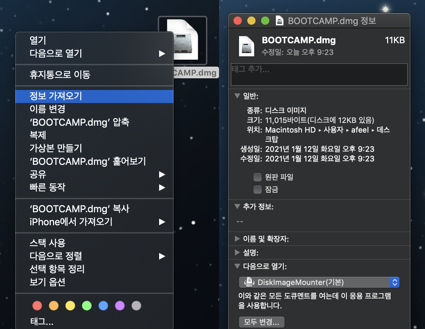Choose 스택 사용 menu item

tap(94, 243)
